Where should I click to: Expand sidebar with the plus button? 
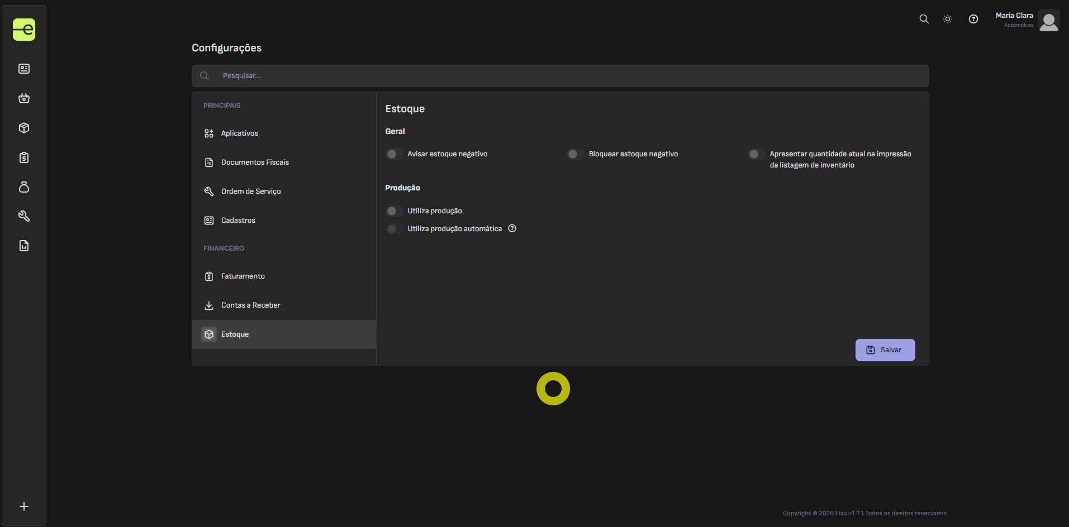tap(24, 506)
